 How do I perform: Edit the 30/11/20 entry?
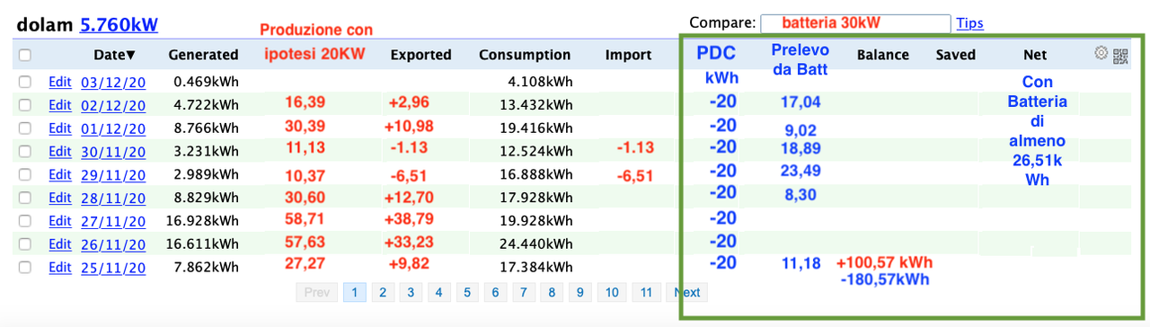pyautogui.click(x=60, y=151)
